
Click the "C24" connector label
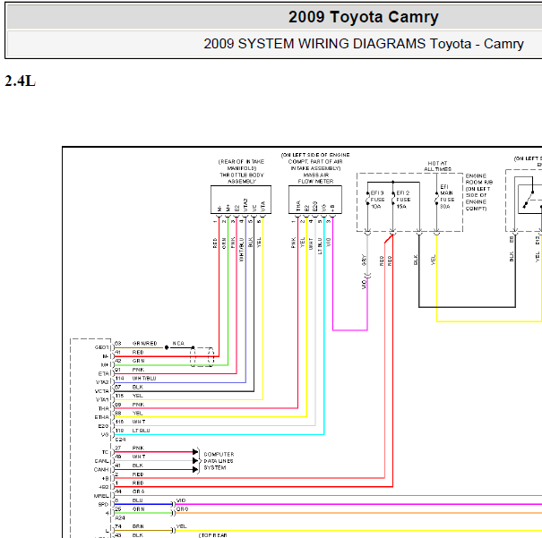click(120, 440)
